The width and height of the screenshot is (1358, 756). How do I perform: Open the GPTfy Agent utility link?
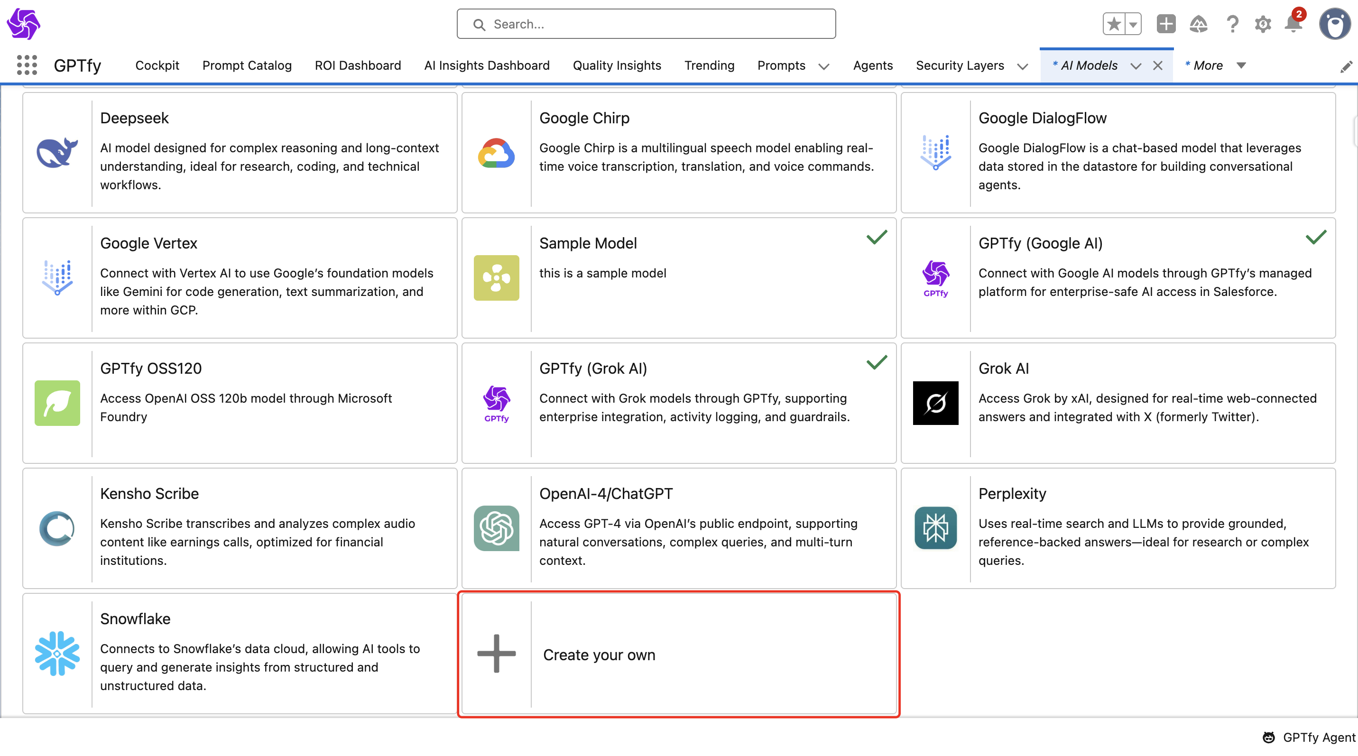1309,737
